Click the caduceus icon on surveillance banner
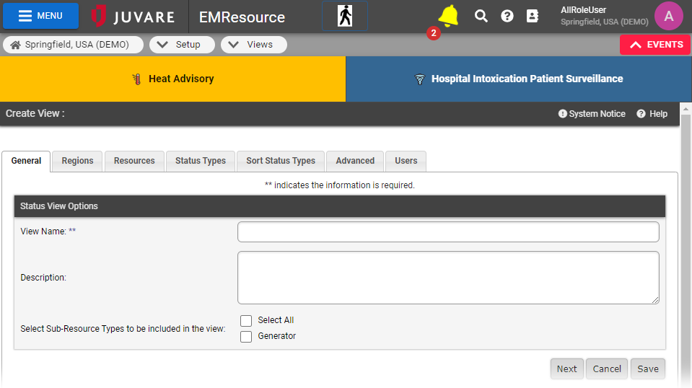Screen dimensions: 692x388 pyautogui.click(x=420, y=79)
